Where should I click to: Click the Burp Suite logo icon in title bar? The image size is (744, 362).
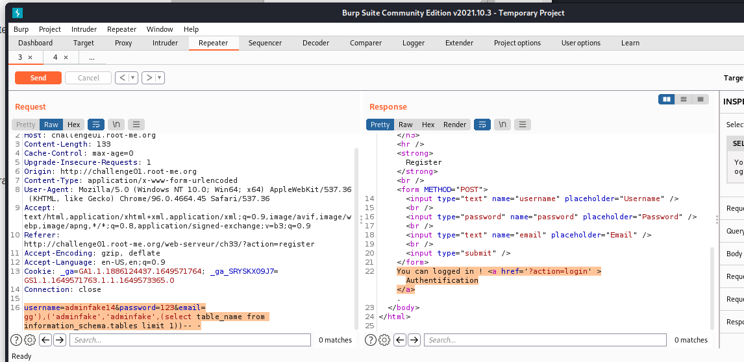click(x=18, y=13)
